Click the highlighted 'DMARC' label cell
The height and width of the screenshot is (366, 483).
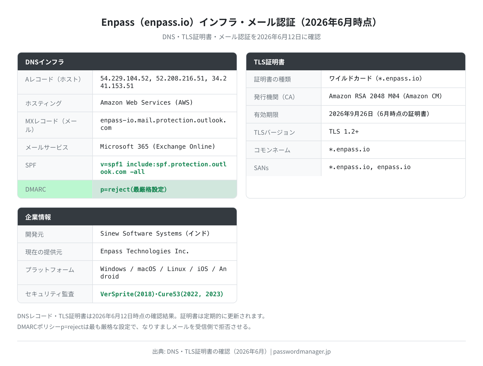pyautogui.click(x=55, y=189)
